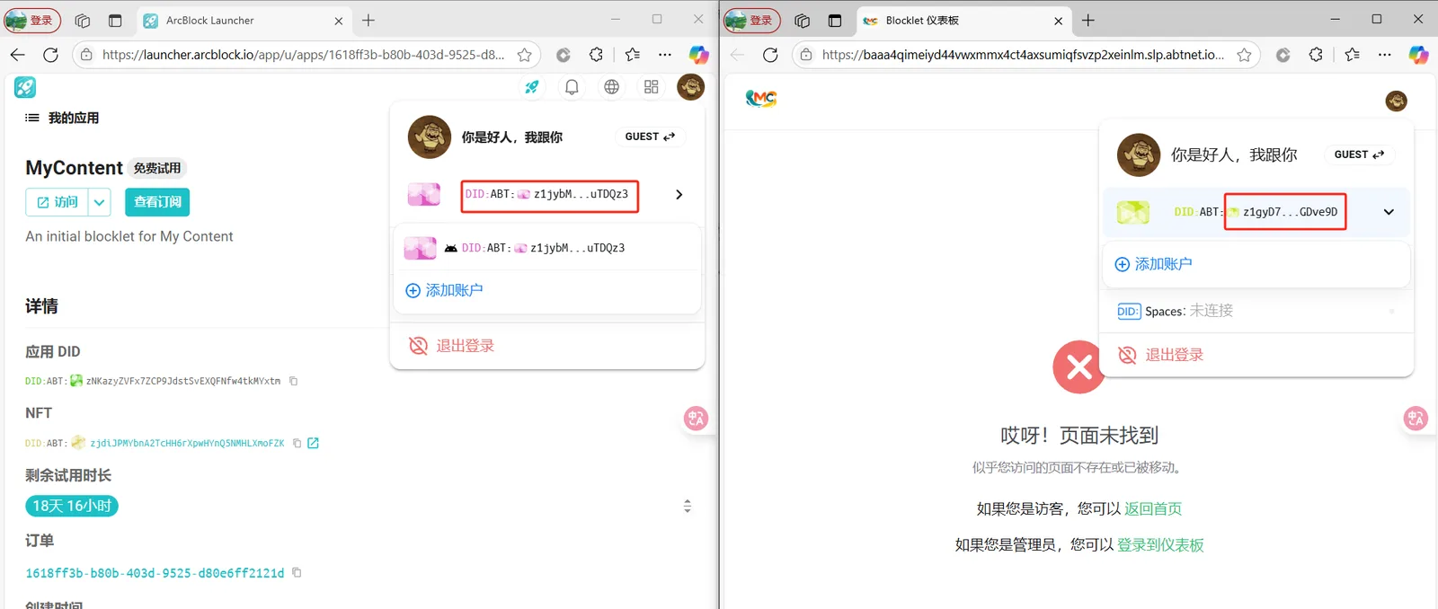1438x609 pixels.
Task: Reload the ArcBlock Launcher page
Action: click(50, 55)
